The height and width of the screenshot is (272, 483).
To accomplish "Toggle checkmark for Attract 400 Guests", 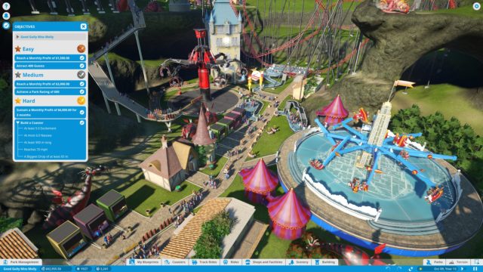I will [x=82, y=66].
